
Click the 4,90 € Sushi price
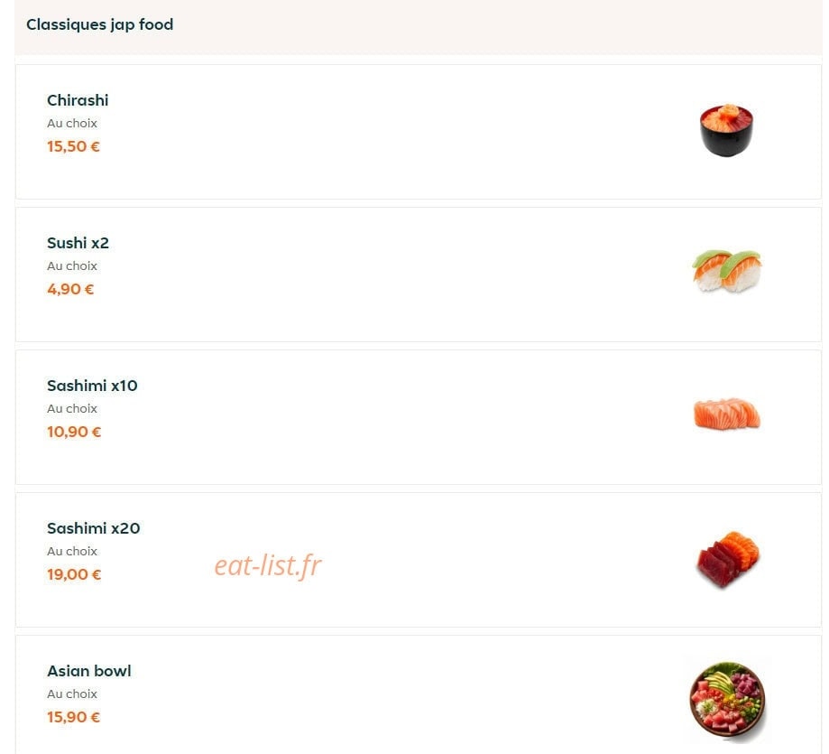[70, 290]
